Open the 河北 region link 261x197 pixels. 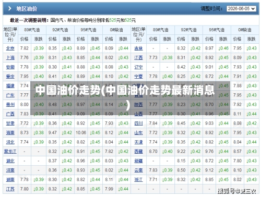click(10, 142)
